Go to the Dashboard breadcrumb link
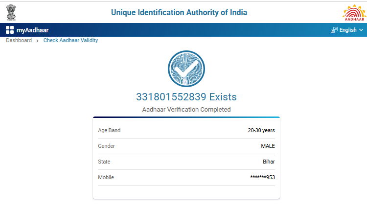Screen dimensions: 367x211 [x=19, y=40]
